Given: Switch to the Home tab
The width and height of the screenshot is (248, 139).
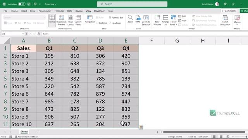Looking at the screenshot, I should point(14,11).
